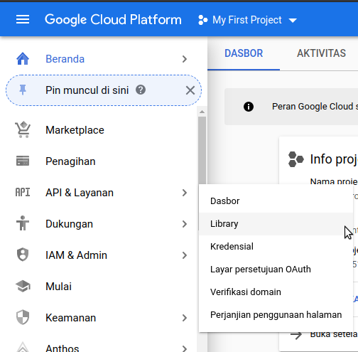The width and height of the screenshot is (358, 352).
Task: Click the Google Cloud Platform logo text
Action: [x=113, y=20]
